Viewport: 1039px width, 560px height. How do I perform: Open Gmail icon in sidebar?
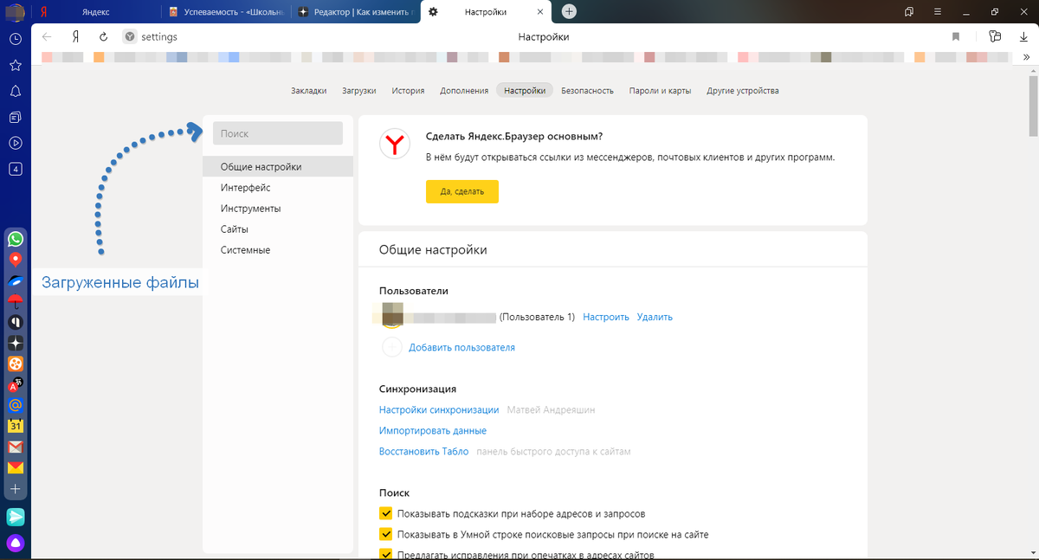[x=16, y=447]
